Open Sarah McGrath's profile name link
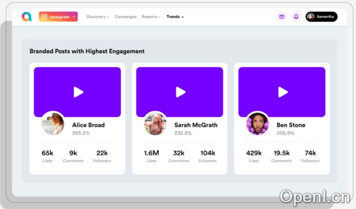356x209 pixels. [196, 125]
